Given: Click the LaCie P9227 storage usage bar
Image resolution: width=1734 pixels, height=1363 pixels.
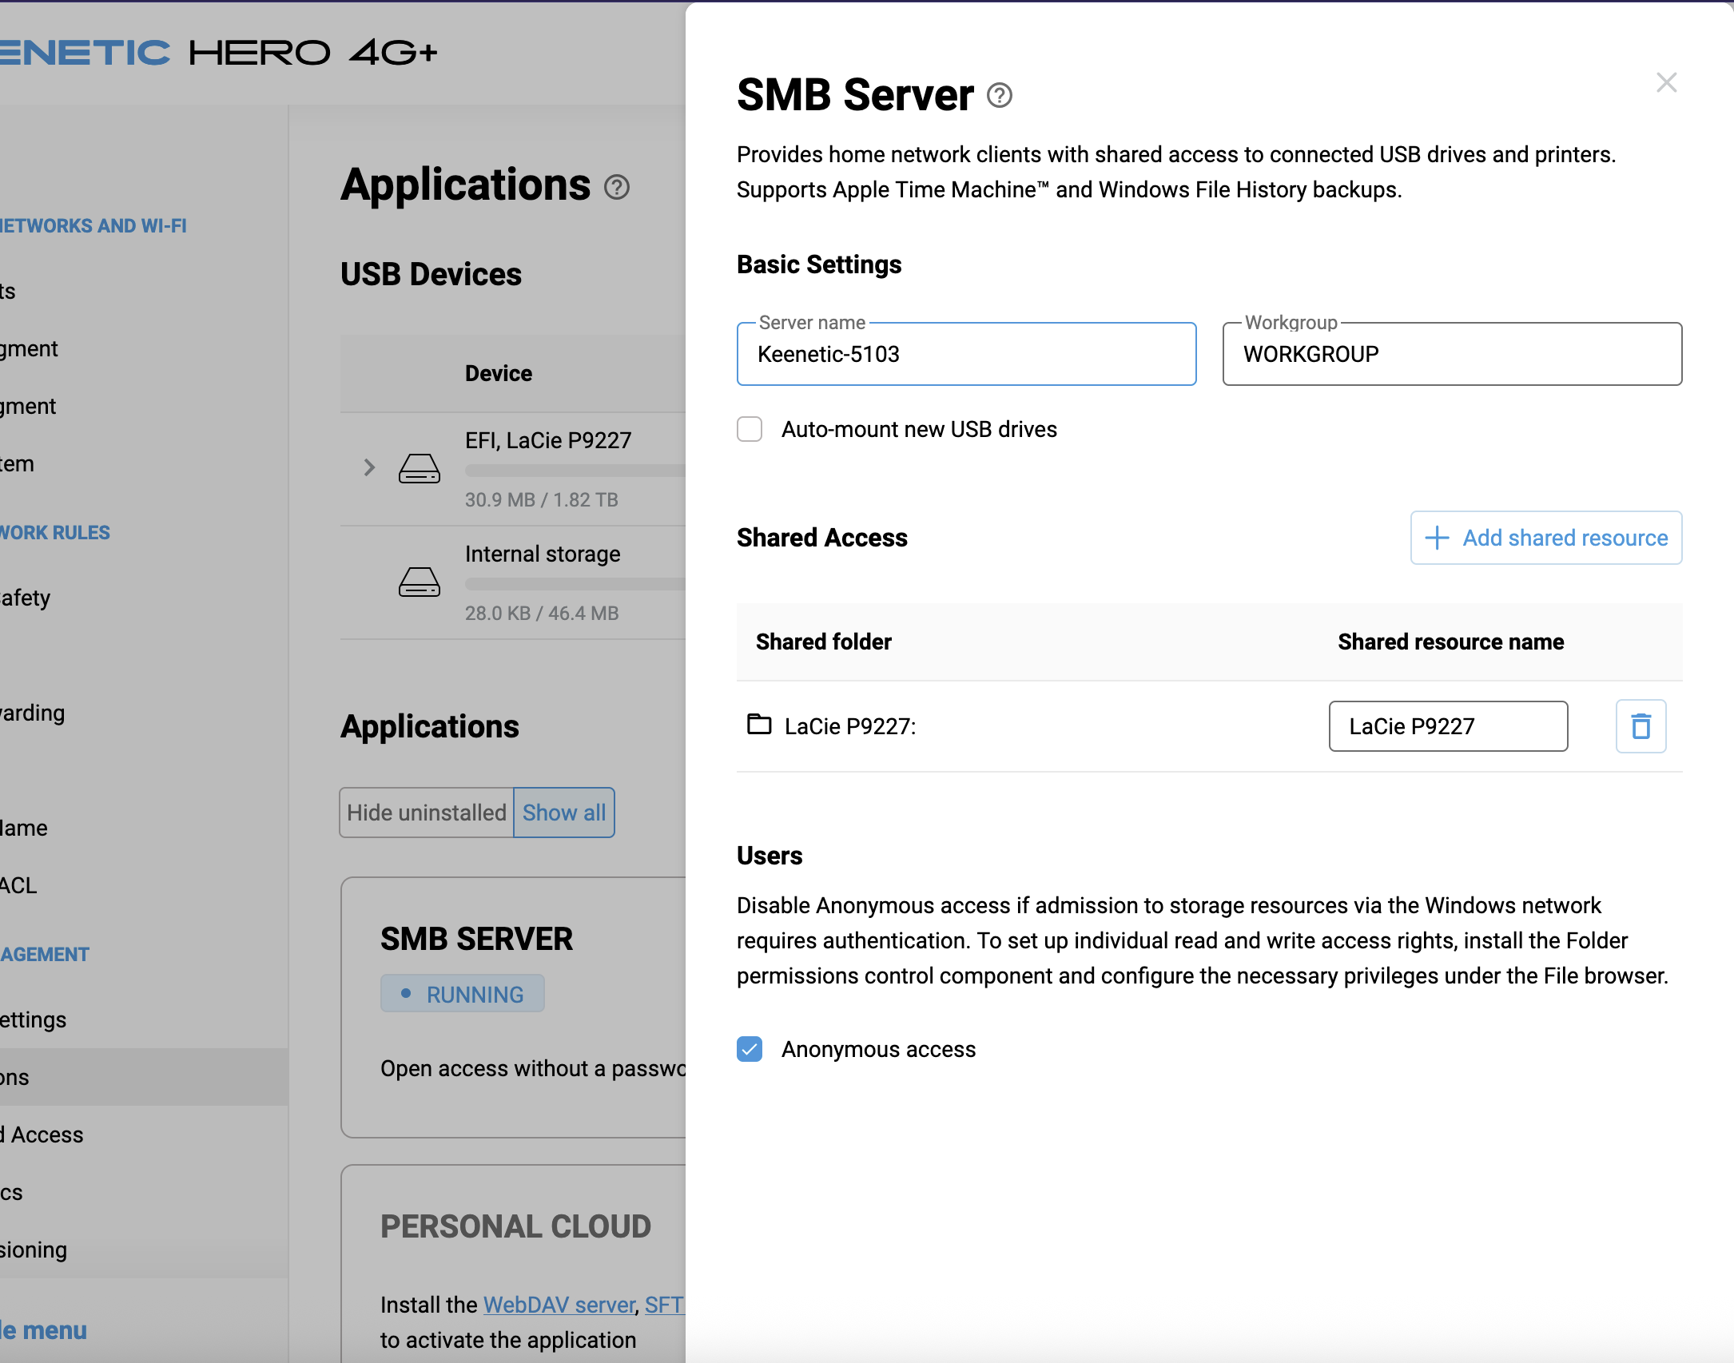Looking at the screenshot, I should point(575,471).
